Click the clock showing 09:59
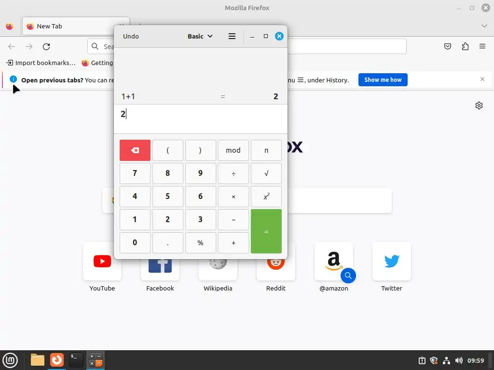The width and height of the screenshot is (494, 370). [x=476, y=360]
